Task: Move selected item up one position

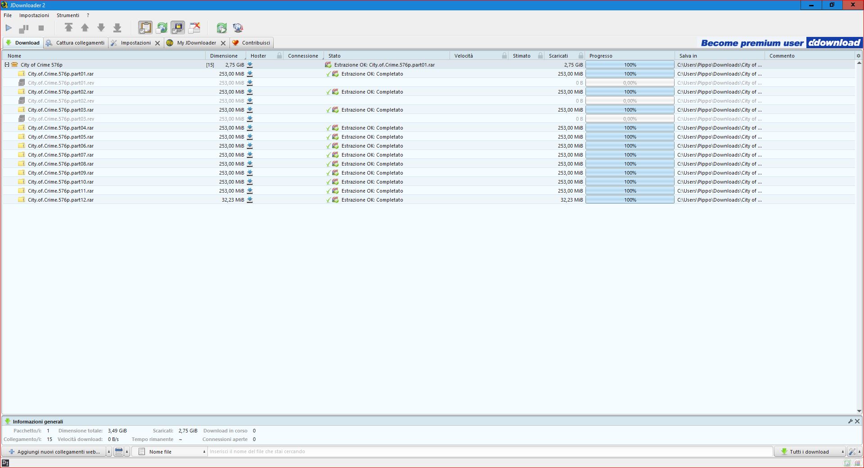Action: pos(85,28)
